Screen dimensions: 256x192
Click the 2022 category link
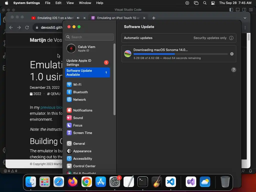point(35,94)
